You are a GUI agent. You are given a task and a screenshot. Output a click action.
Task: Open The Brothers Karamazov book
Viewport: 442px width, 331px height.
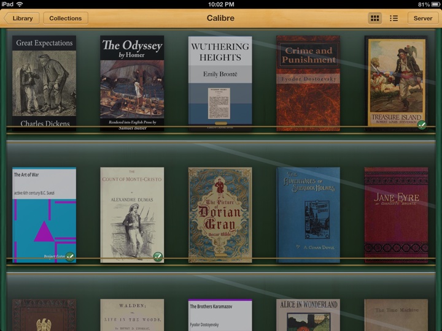(x=220, y=315)
